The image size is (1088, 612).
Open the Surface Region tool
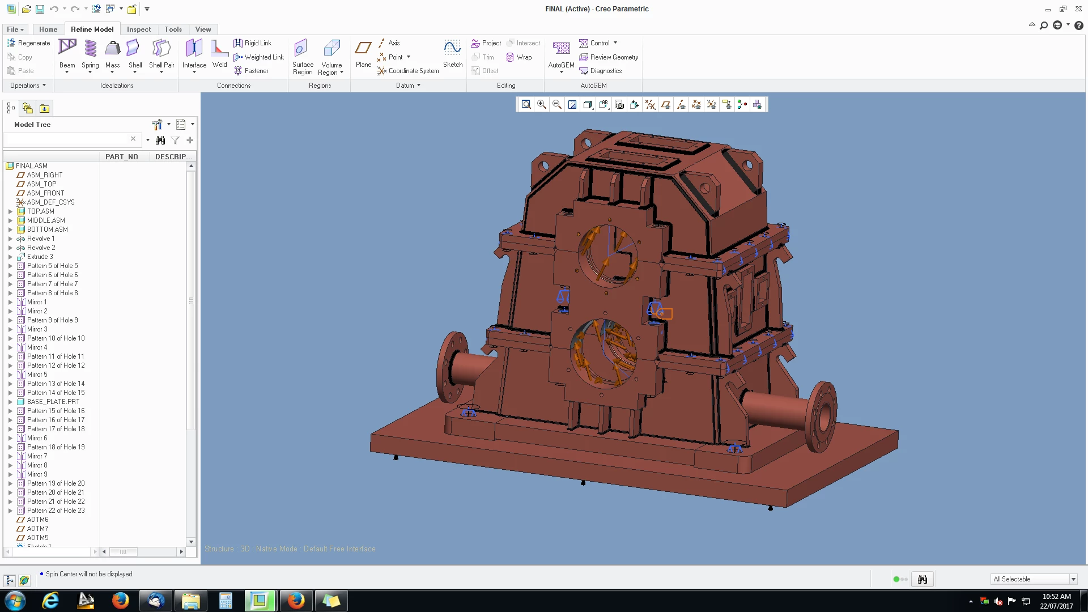click(x=303, y=56)
